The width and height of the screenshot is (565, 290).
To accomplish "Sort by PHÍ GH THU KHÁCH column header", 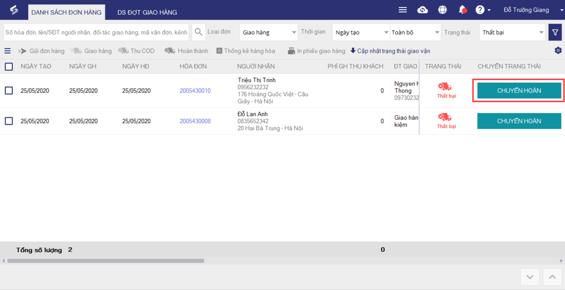I will [355, 67].
